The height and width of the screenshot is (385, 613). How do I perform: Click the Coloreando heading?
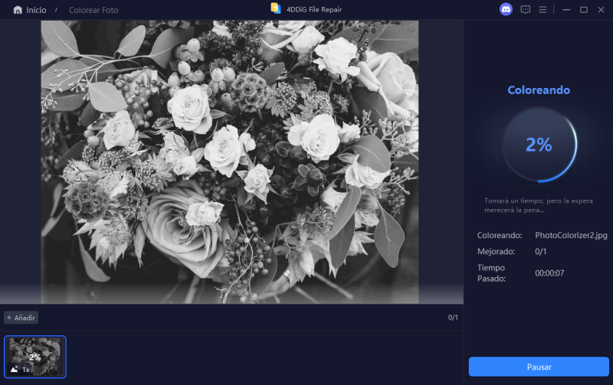coord(539,90)
